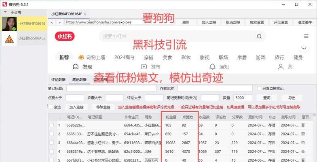This screenshot has height=162, width=317.
Task: Select the 美食 category
Action: tap(167, 58)
